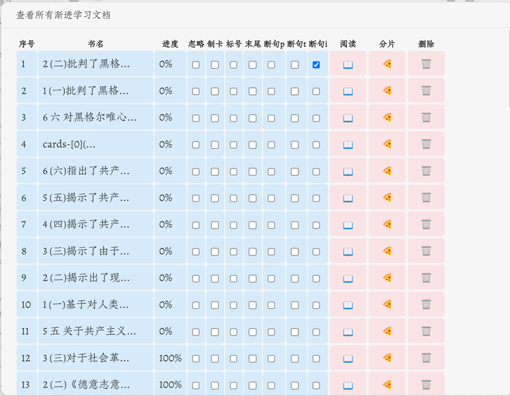The width and height of the screenshot is (510, 396).
Task: Open the read icon for row 2
Action: coord(348,91)
